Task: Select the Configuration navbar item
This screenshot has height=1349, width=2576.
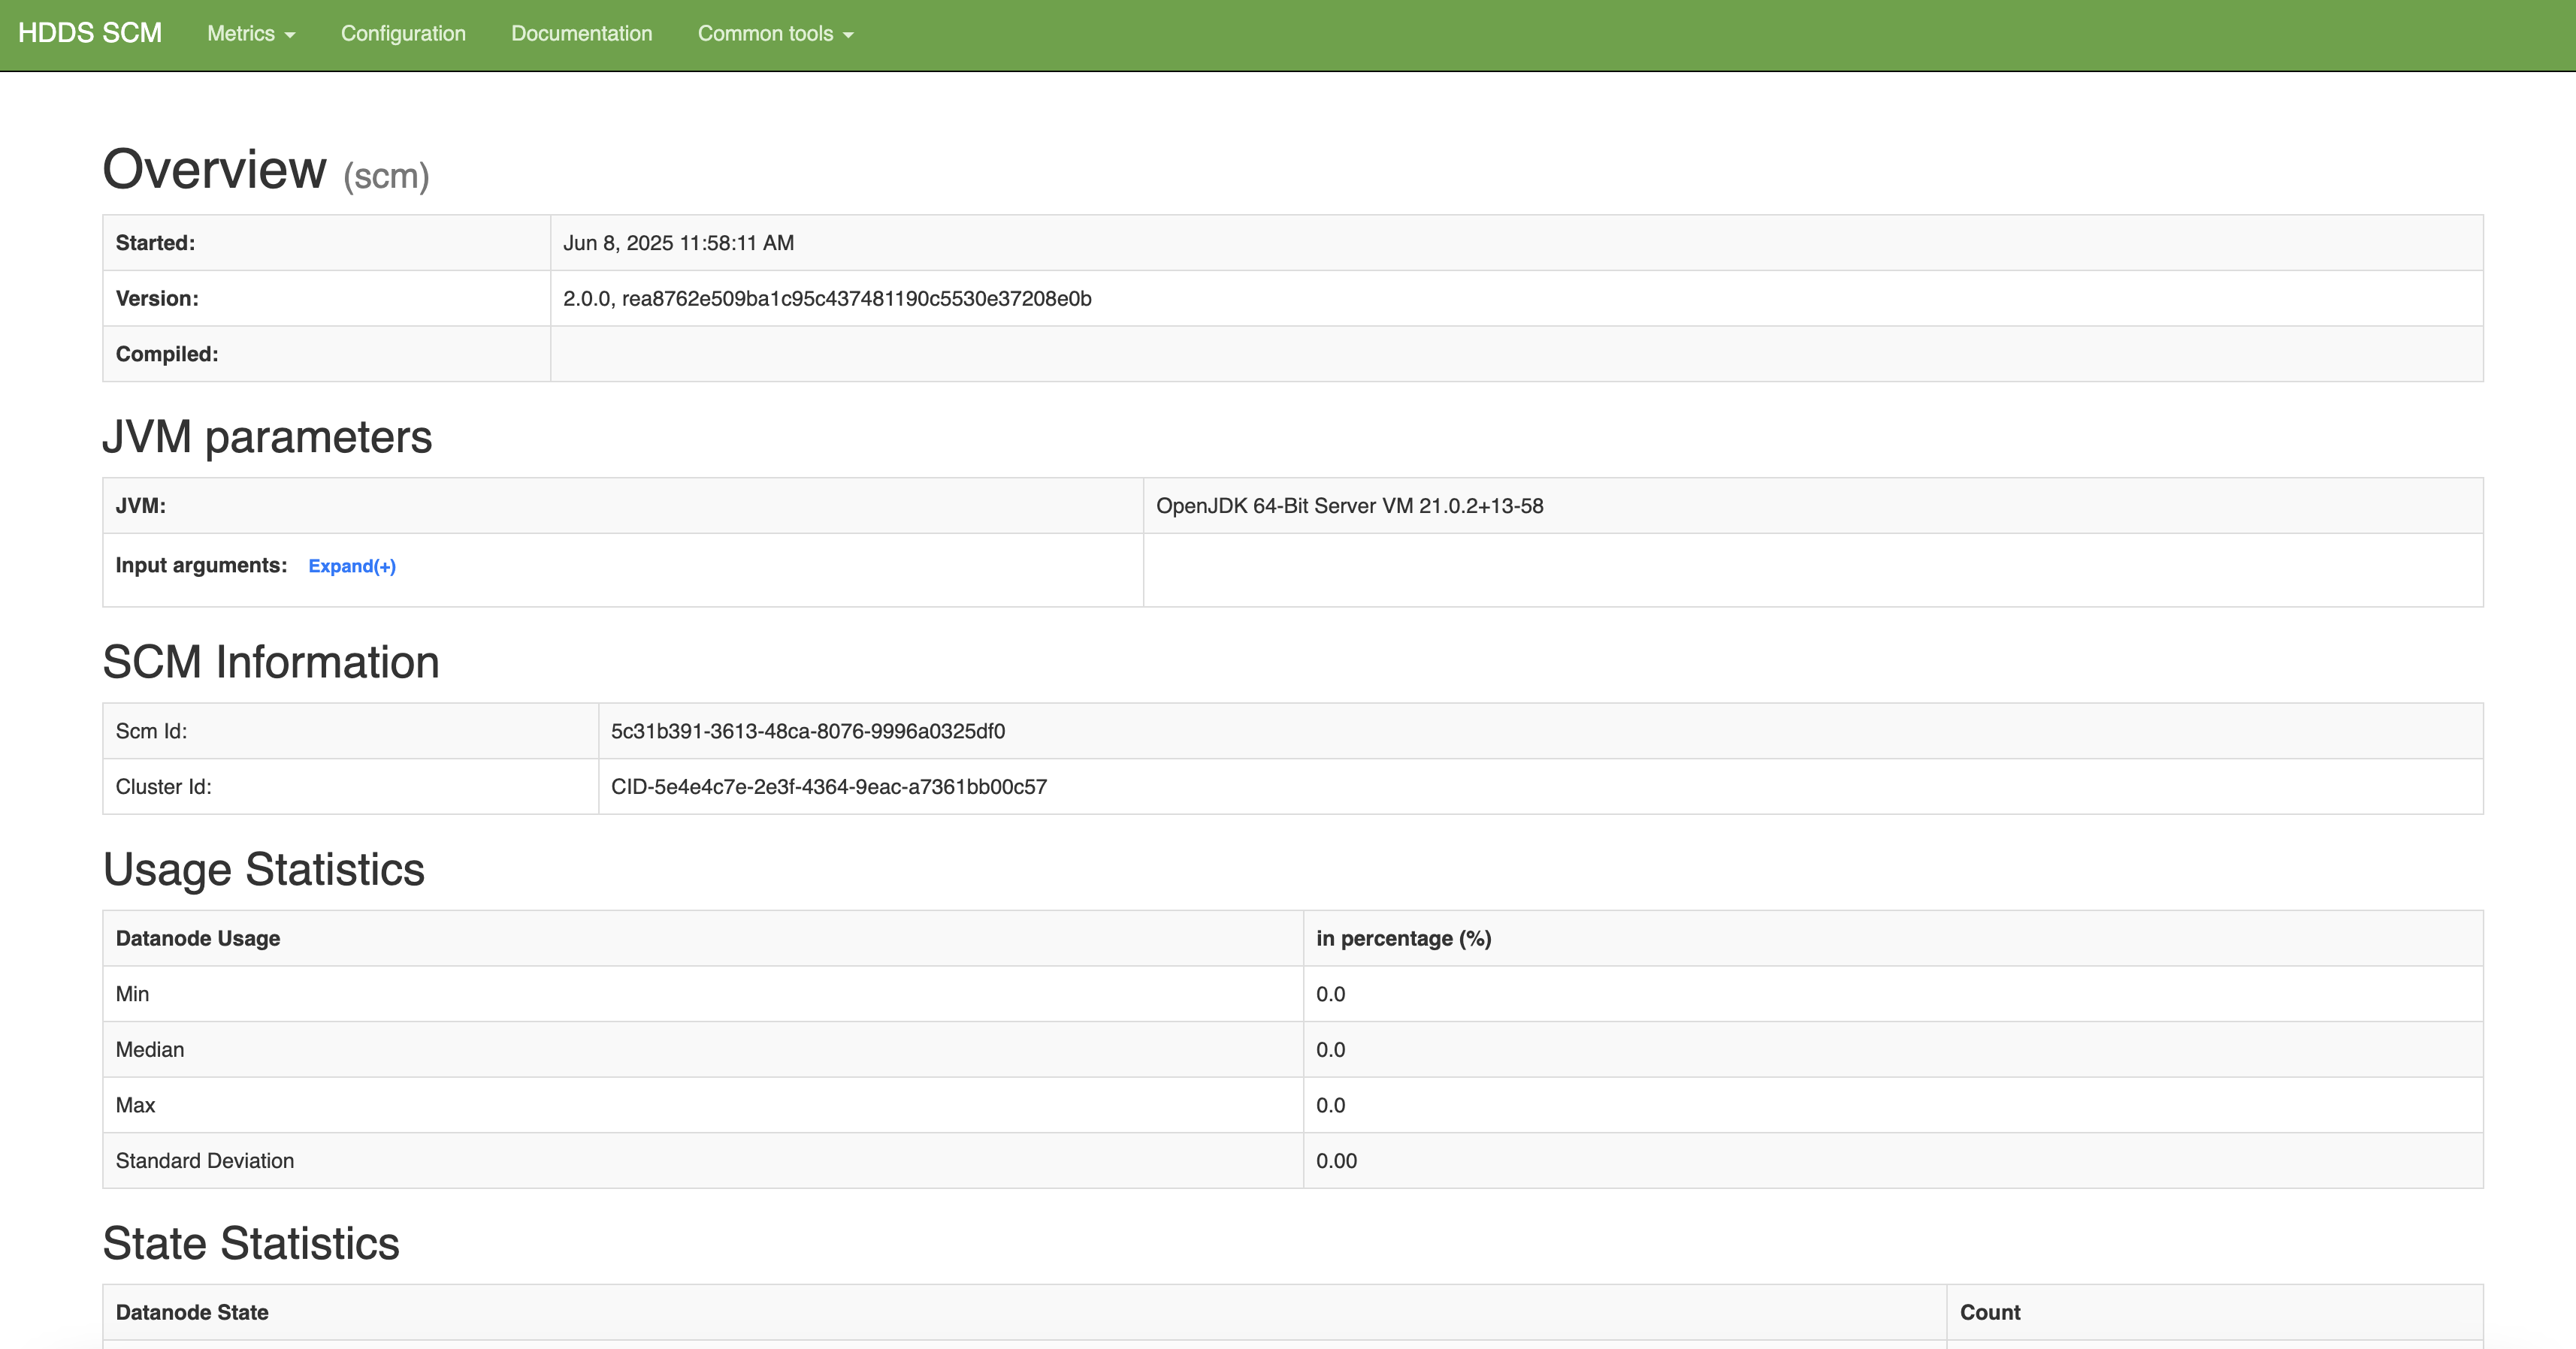Action: point(402,33)
